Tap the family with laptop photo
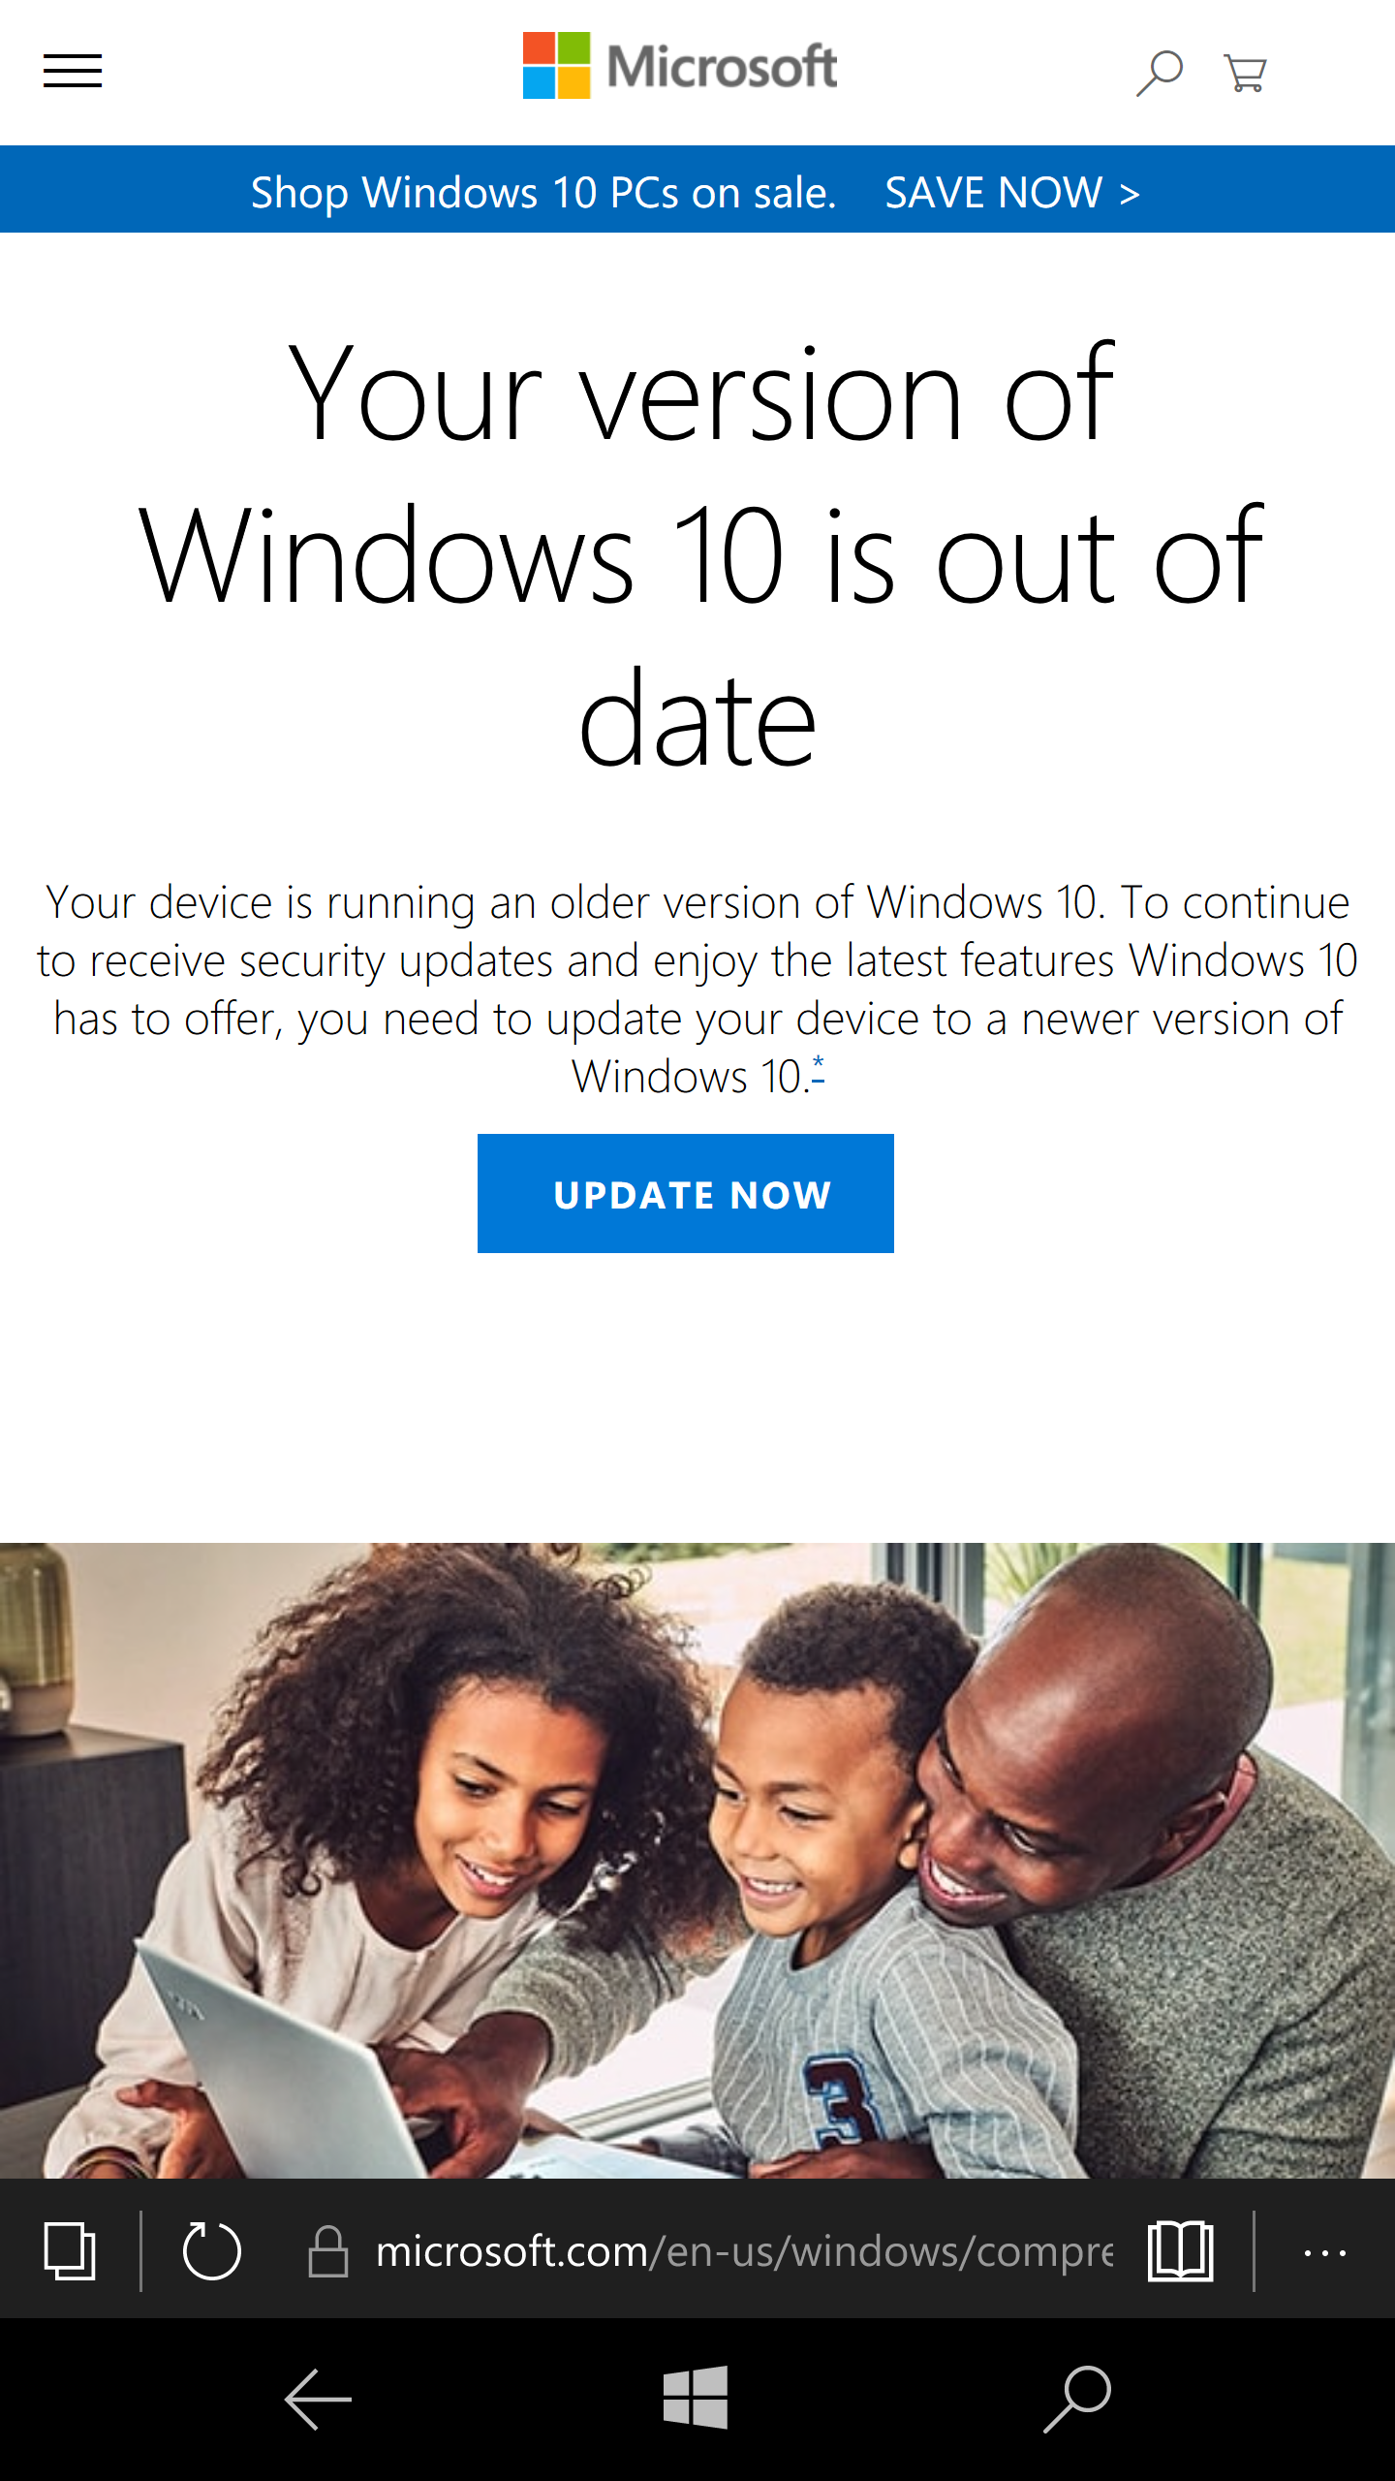 coord(697,1861)
